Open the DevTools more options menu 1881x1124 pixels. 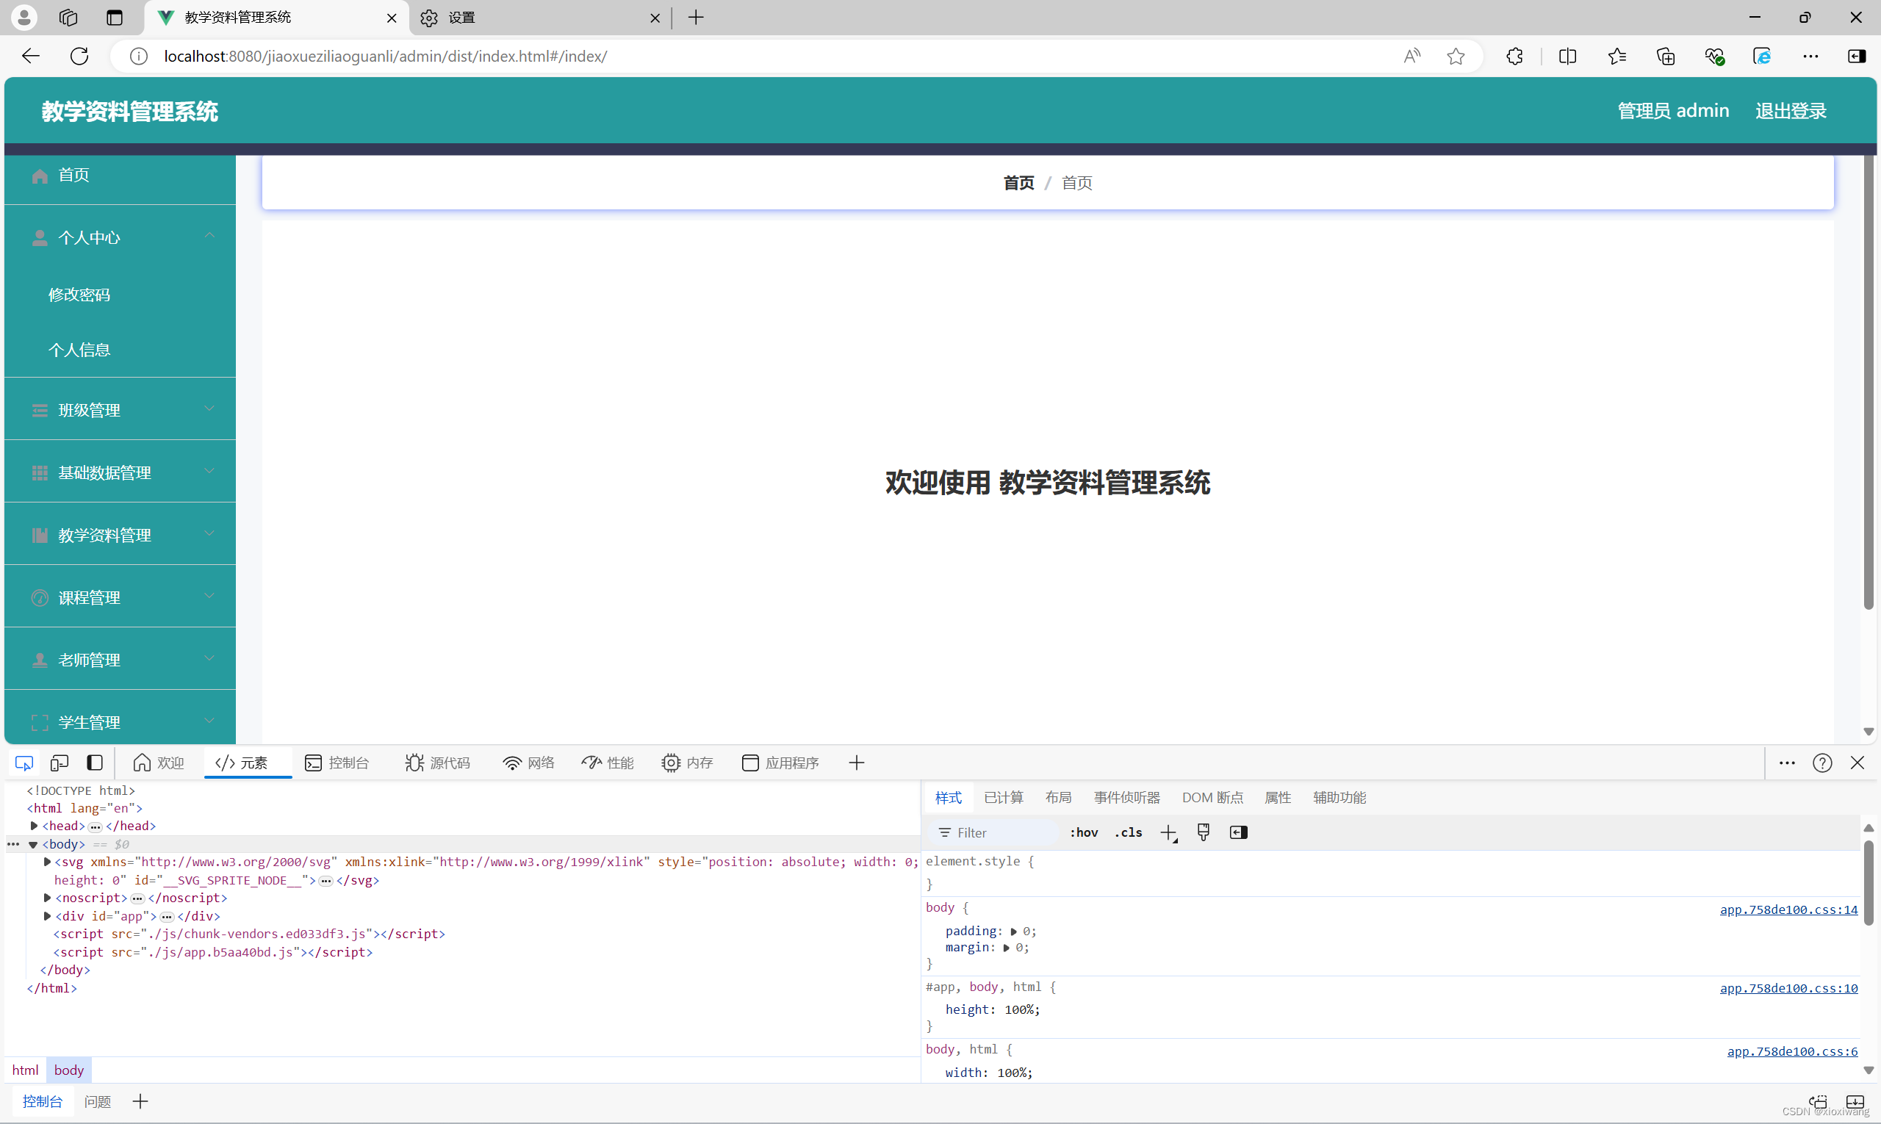(x=1786, y=763)
